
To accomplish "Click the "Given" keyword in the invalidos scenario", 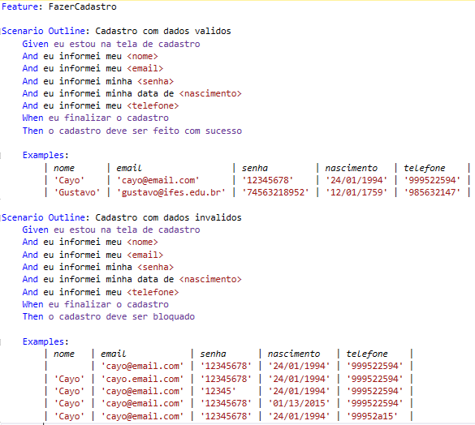I will point(35,230).
